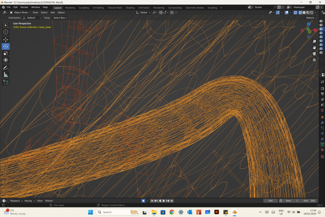Open the Output properties tab

[x=322, y=94]
